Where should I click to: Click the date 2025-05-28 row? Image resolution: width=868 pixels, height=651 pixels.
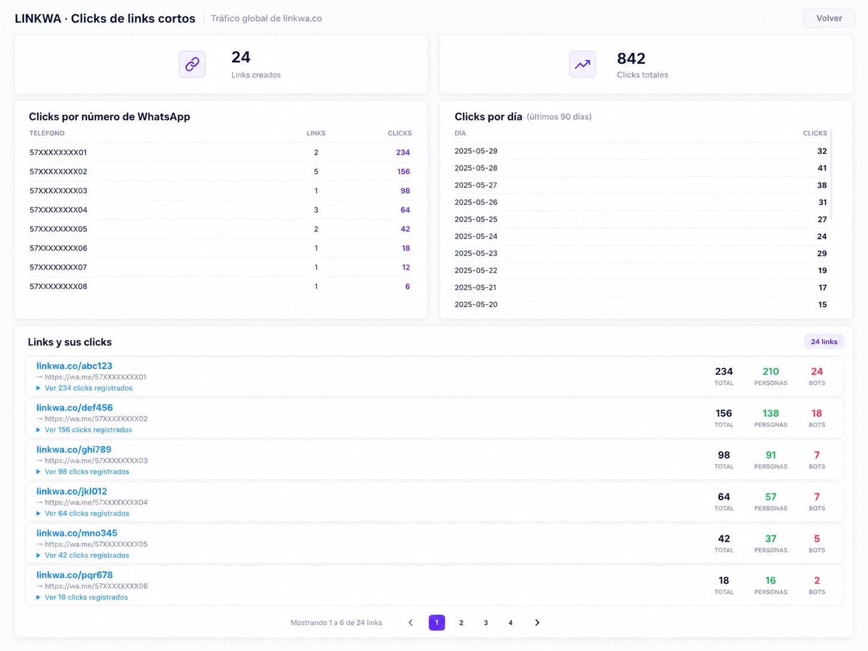point(640,168)
